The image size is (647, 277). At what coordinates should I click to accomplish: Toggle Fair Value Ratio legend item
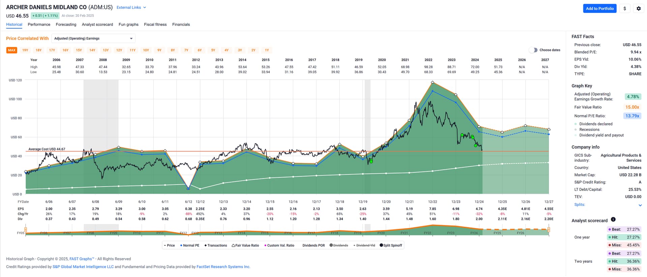click(x=245, y=245)
